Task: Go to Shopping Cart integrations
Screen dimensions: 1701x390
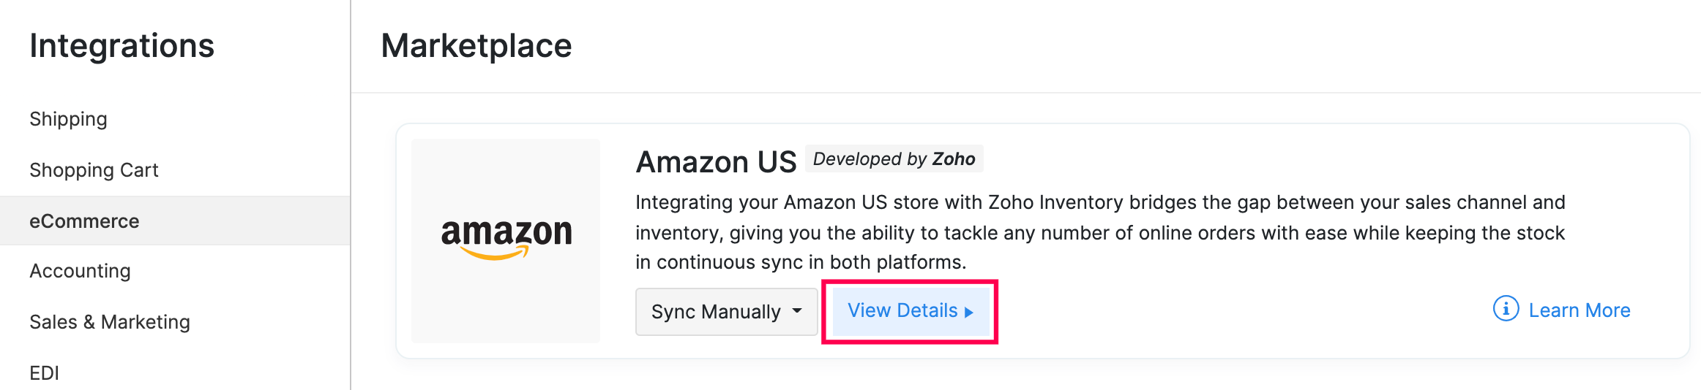Action: tap(94, 170)
